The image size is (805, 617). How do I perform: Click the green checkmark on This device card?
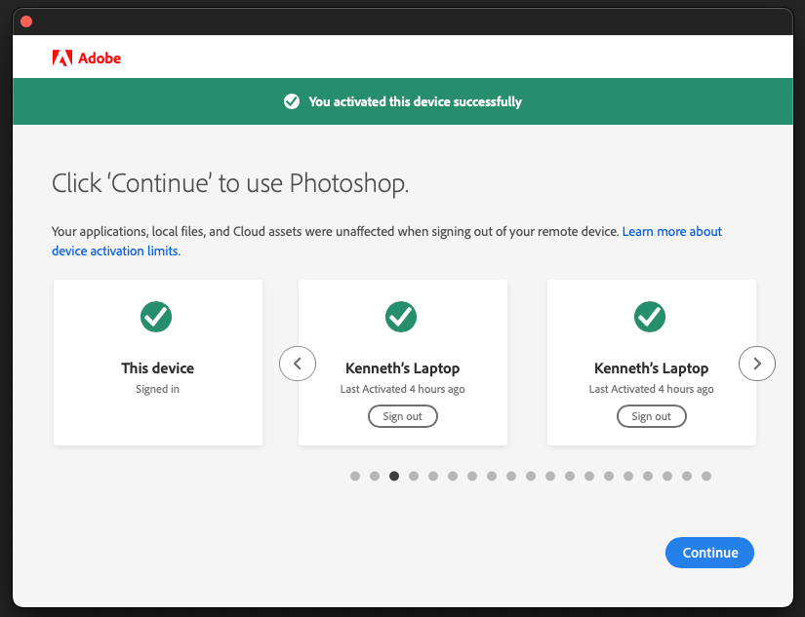[x=157, y=316]
